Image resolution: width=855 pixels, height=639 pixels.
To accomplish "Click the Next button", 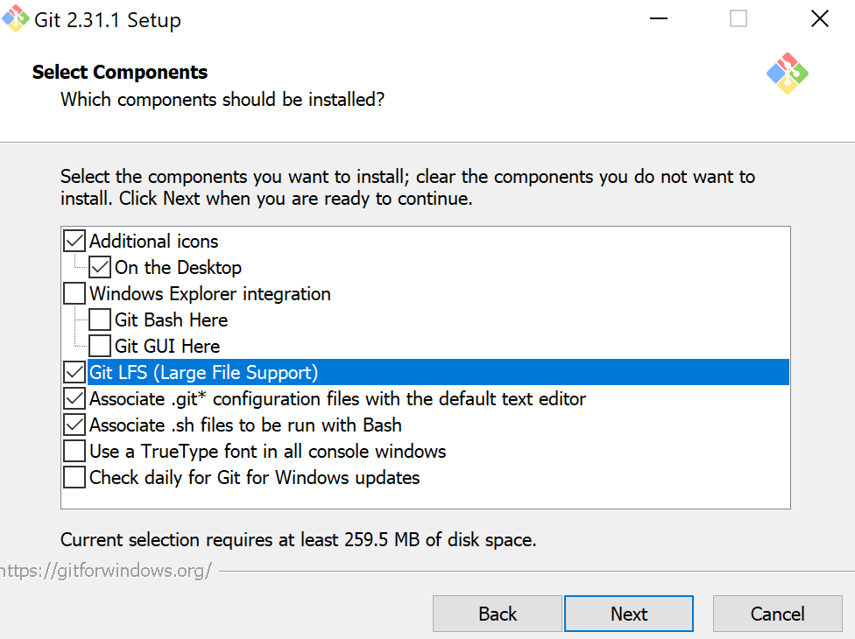I will (x=629, y=614).
